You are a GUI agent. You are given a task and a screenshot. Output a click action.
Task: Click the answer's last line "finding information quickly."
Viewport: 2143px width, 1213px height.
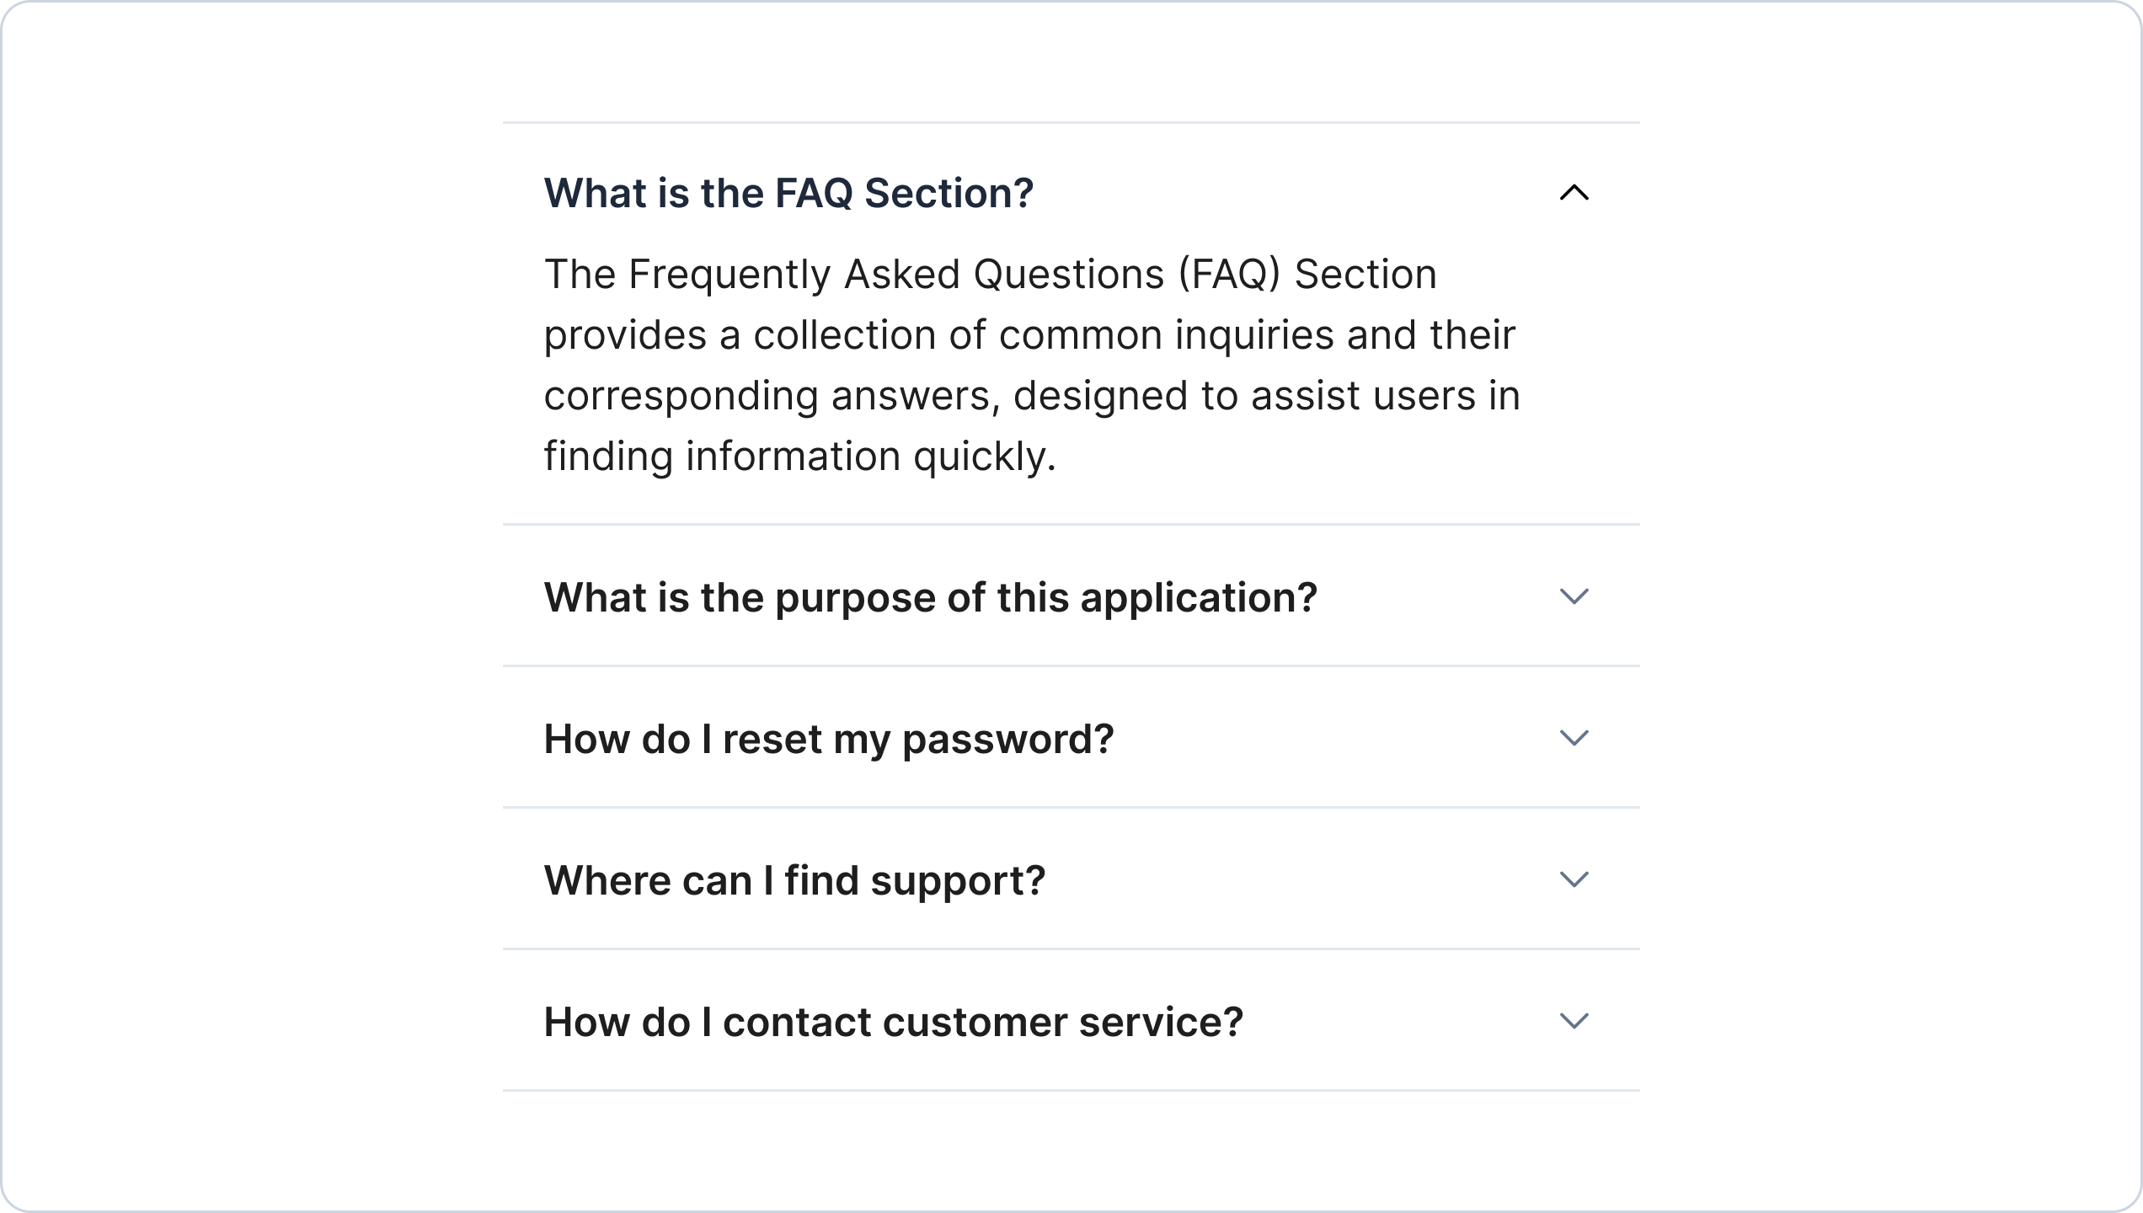point(799,457)
